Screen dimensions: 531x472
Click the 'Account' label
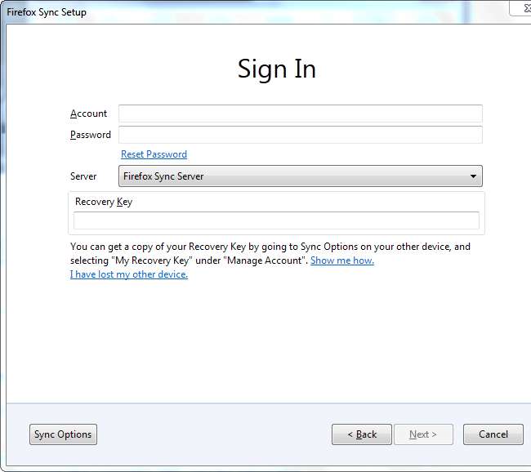pos(88,114)
